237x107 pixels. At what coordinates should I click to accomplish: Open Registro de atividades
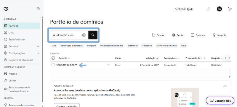coord(21,60)
